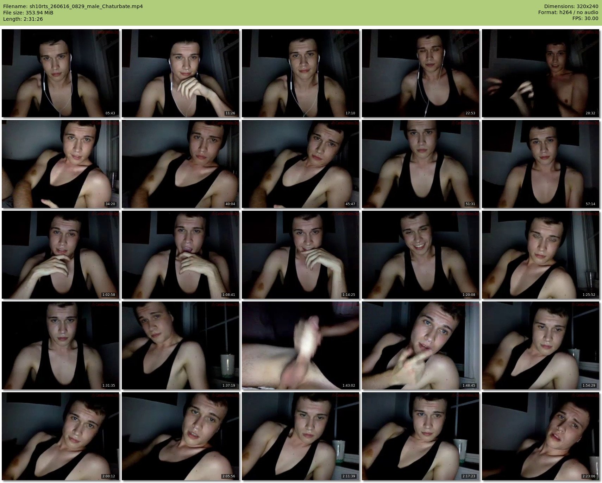Select the "Dimensions: 320x240" text
The image size is (602, 483).
coord(571,6)
